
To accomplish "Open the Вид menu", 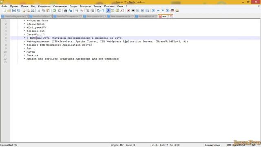I will (33, 7).
